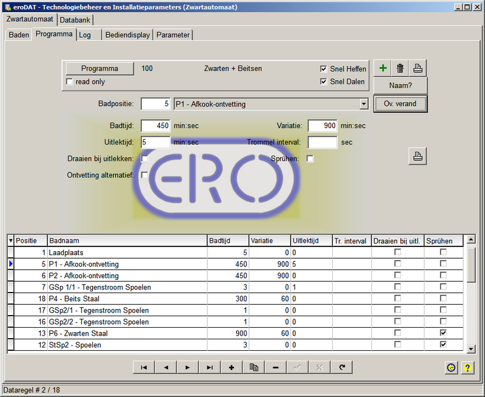The height and width of the screenshot is (397, 485).
Task: Click the sort arrow in table header corner
Action: [10, 241]
